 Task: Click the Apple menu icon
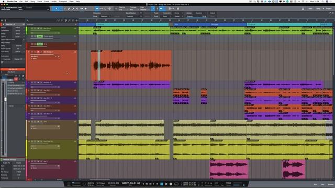pyautogui.click(x=3, y=1)
